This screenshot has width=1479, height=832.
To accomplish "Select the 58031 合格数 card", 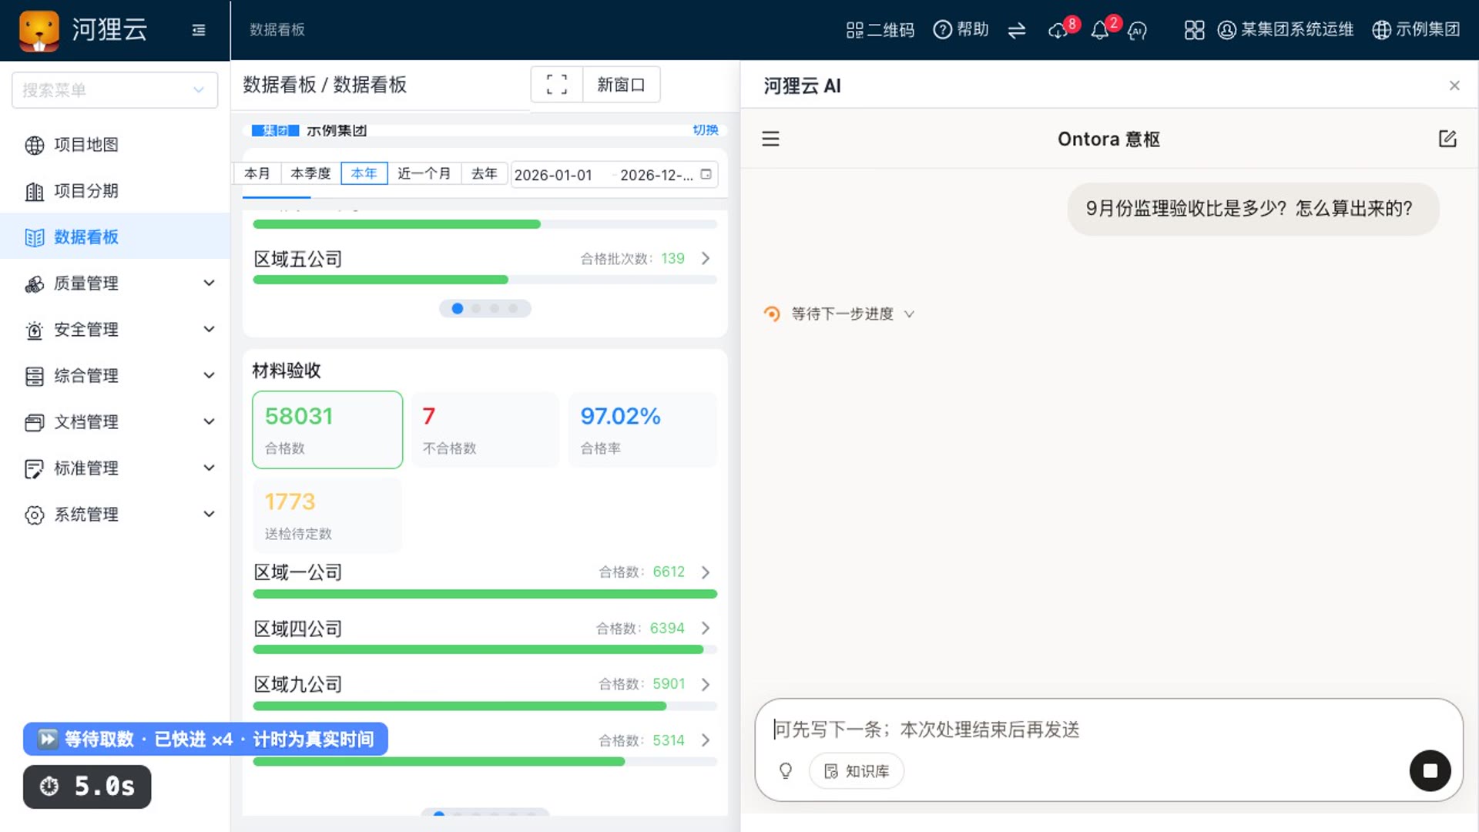I will pyautogui.click(x=327, y=429).
